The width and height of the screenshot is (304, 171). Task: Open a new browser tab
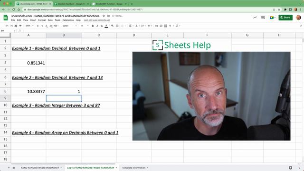[x=132, y=4]
